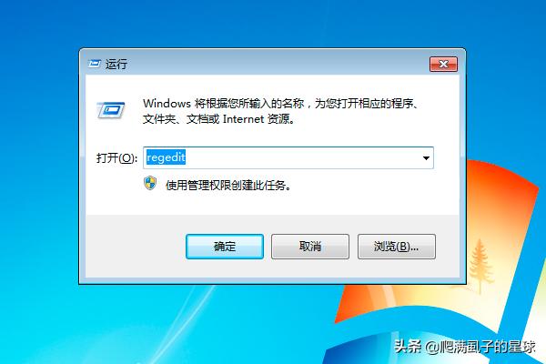Click the 使用管理权限创建此任务 text
546x364 pixels.
click(228, 186)
